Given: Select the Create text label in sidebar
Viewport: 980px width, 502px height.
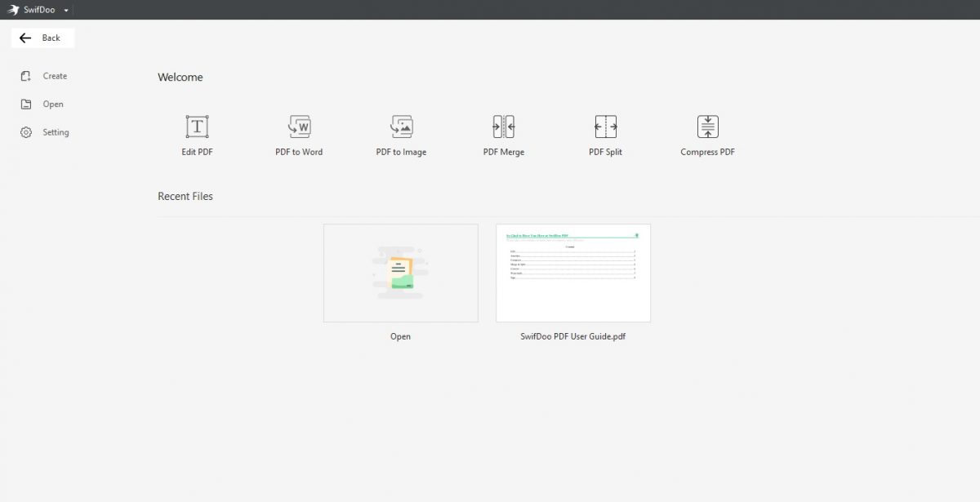Looking at the screenshot, I should [55, 76].
